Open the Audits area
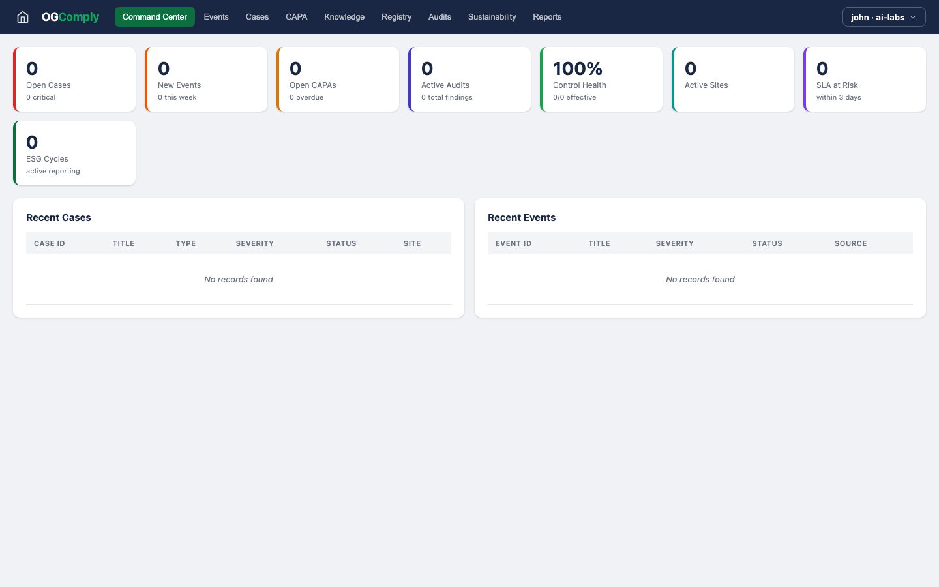The image size is (939, 587). (x=440, y=17)
